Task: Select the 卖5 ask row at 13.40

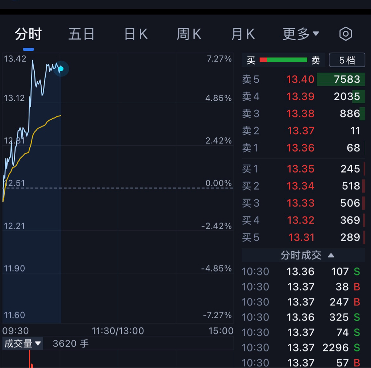Action: pyautogui.click(x=303, y=79)
